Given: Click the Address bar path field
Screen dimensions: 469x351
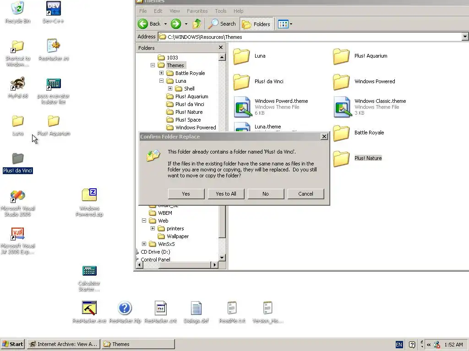Looking at the screenshot, I should [310, 37].
